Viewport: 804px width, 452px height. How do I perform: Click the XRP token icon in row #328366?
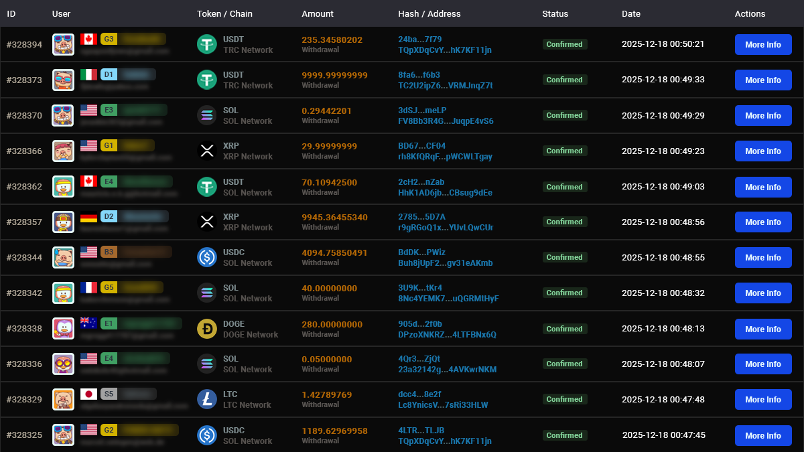[206, 151]
